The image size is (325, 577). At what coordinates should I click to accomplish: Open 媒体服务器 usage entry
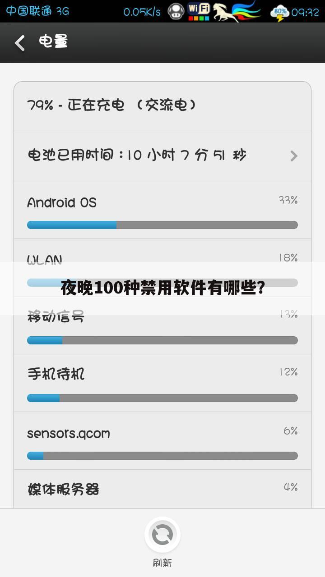(162, 489)
